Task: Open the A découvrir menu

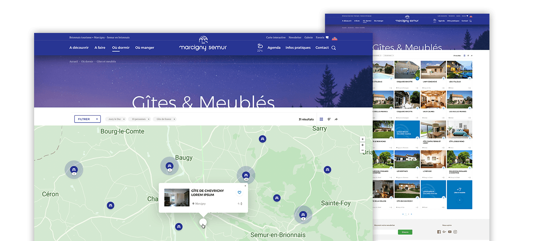Action: pyautogui.click(x=79, y=48)
